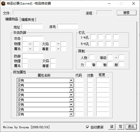
Task: Click the first row 程度 field
Action: coord(103,80)
